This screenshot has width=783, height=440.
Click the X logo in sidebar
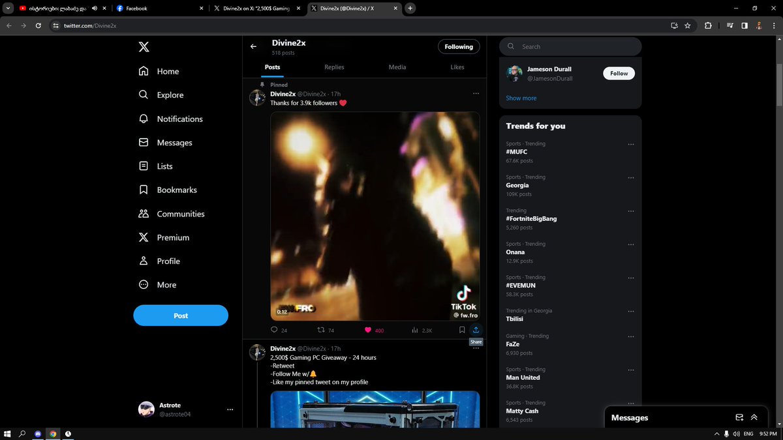[144, 47]
